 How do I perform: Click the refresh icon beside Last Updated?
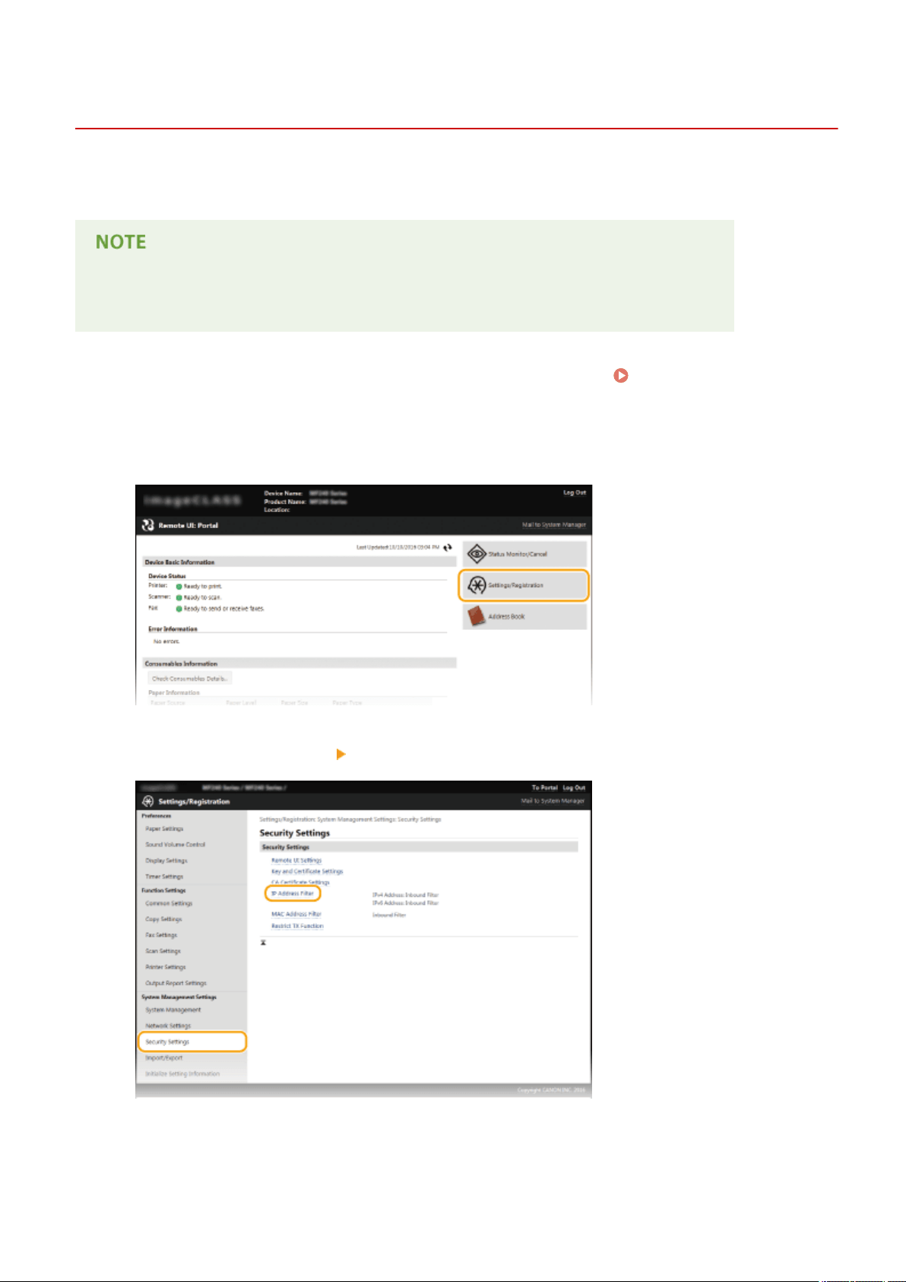coord(448,547)
